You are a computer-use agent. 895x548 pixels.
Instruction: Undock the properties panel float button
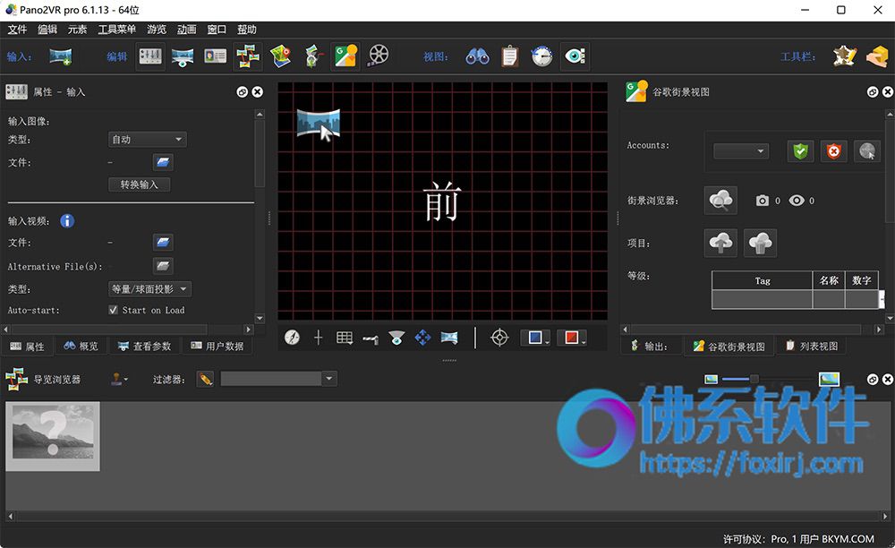click(x=243, y=92)
